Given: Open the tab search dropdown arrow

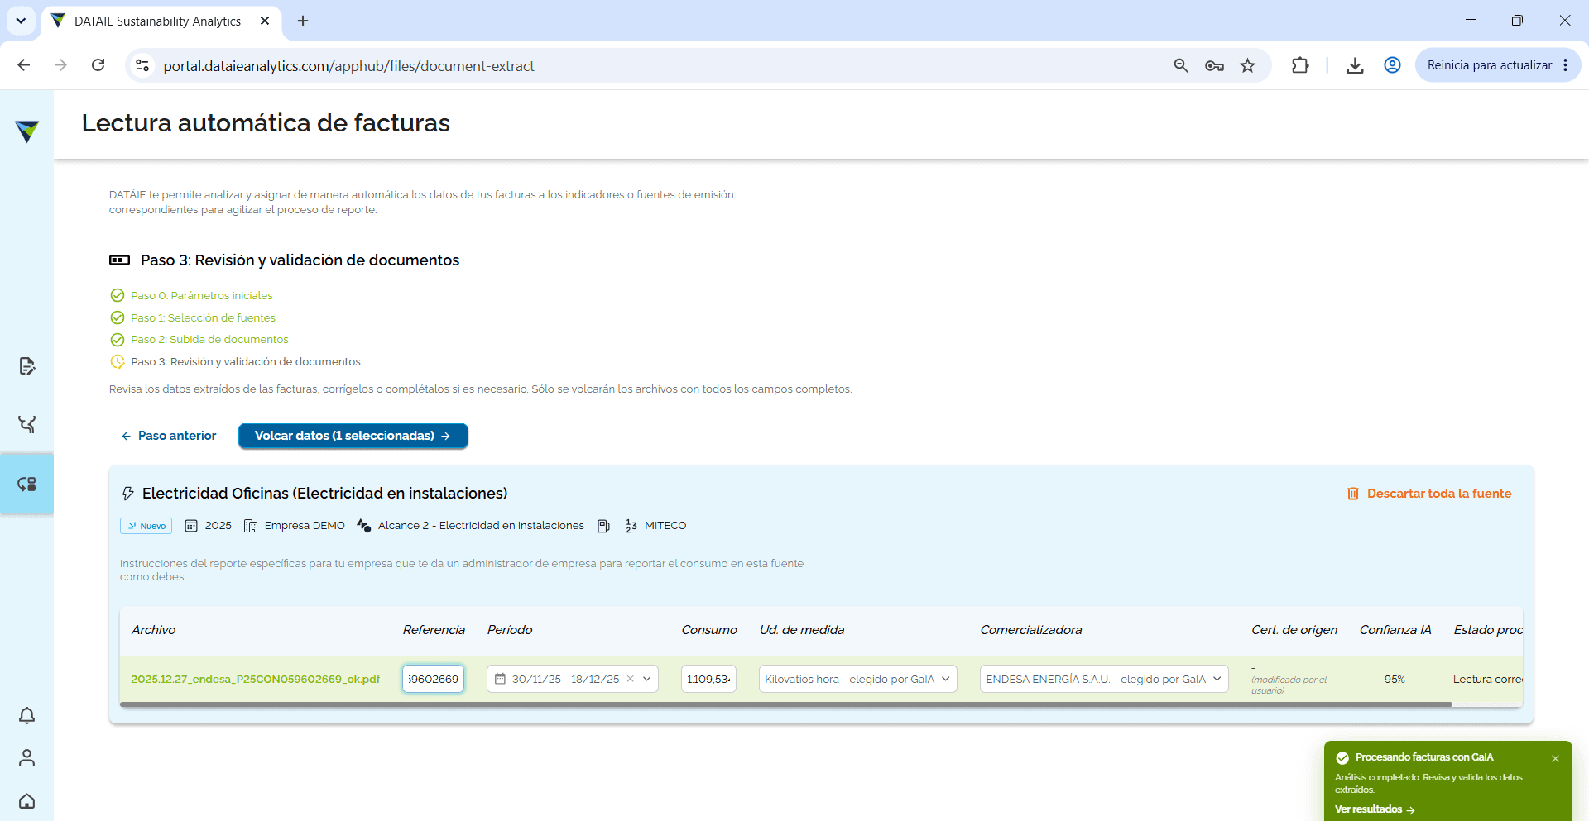Looking at the screenshot, I should 21,21.
